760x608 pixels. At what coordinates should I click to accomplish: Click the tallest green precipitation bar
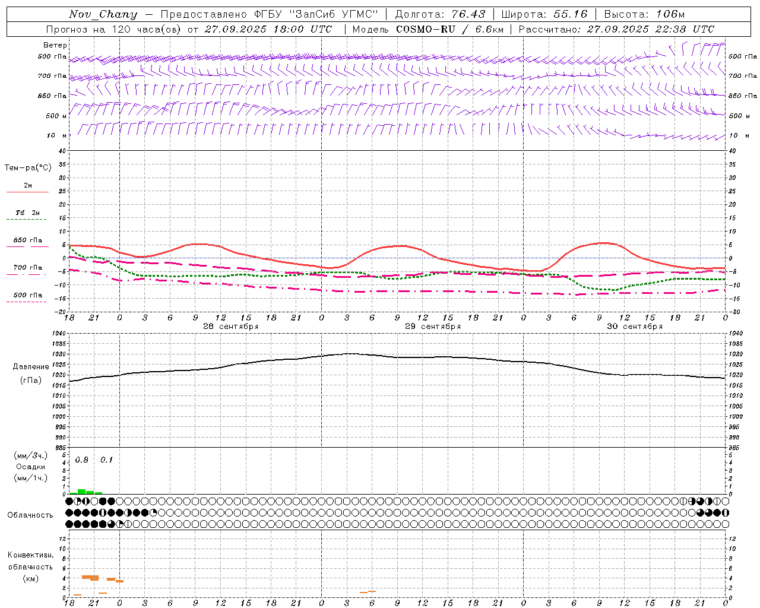(x=82, y=492)
